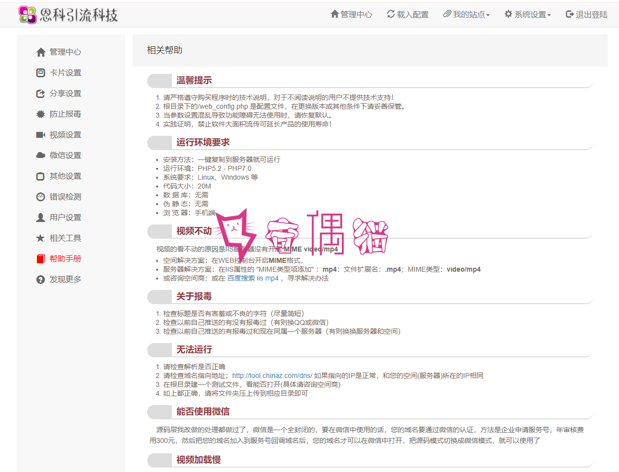Open 错误检测 from the sidebar
The height and width of the screenshot is (472, 619).
(65, 197)
